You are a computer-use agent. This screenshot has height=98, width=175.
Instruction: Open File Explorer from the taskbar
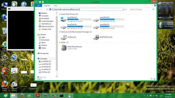tap(14, 96)
